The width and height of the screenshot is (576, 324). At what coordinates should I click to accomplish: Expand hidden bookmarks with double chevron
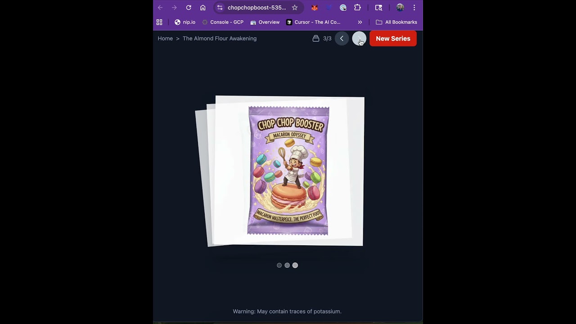(360, 22)
